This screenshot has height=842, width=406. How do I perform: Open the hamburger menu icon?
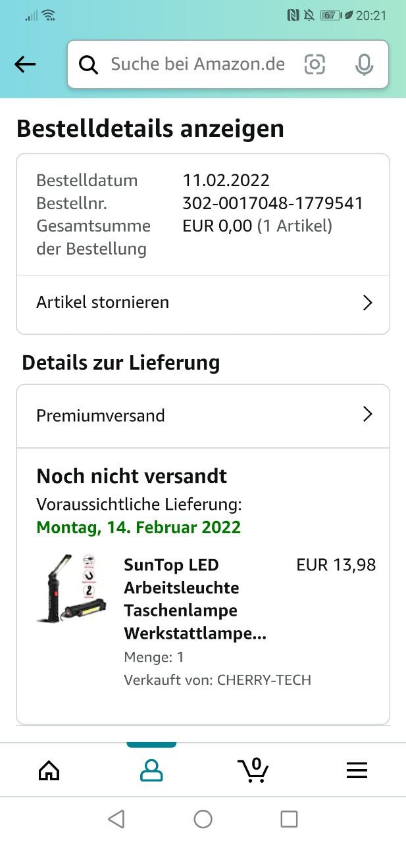click(357, 770)
